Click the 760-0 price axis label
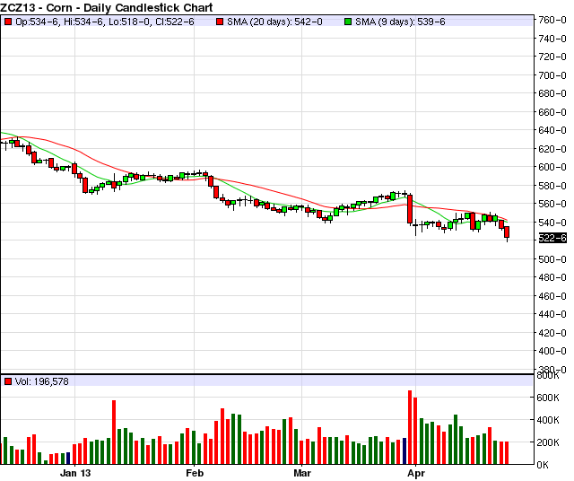This screenshot has width=574, height=481. [x=552, y=20]
